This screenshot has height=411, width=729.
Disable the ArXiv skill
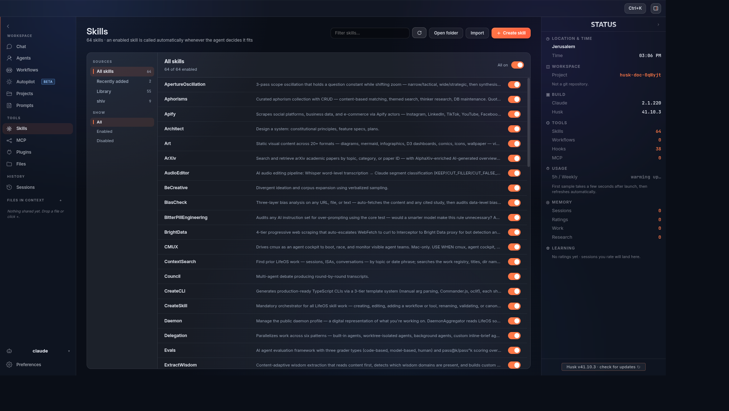pos(514,158)
